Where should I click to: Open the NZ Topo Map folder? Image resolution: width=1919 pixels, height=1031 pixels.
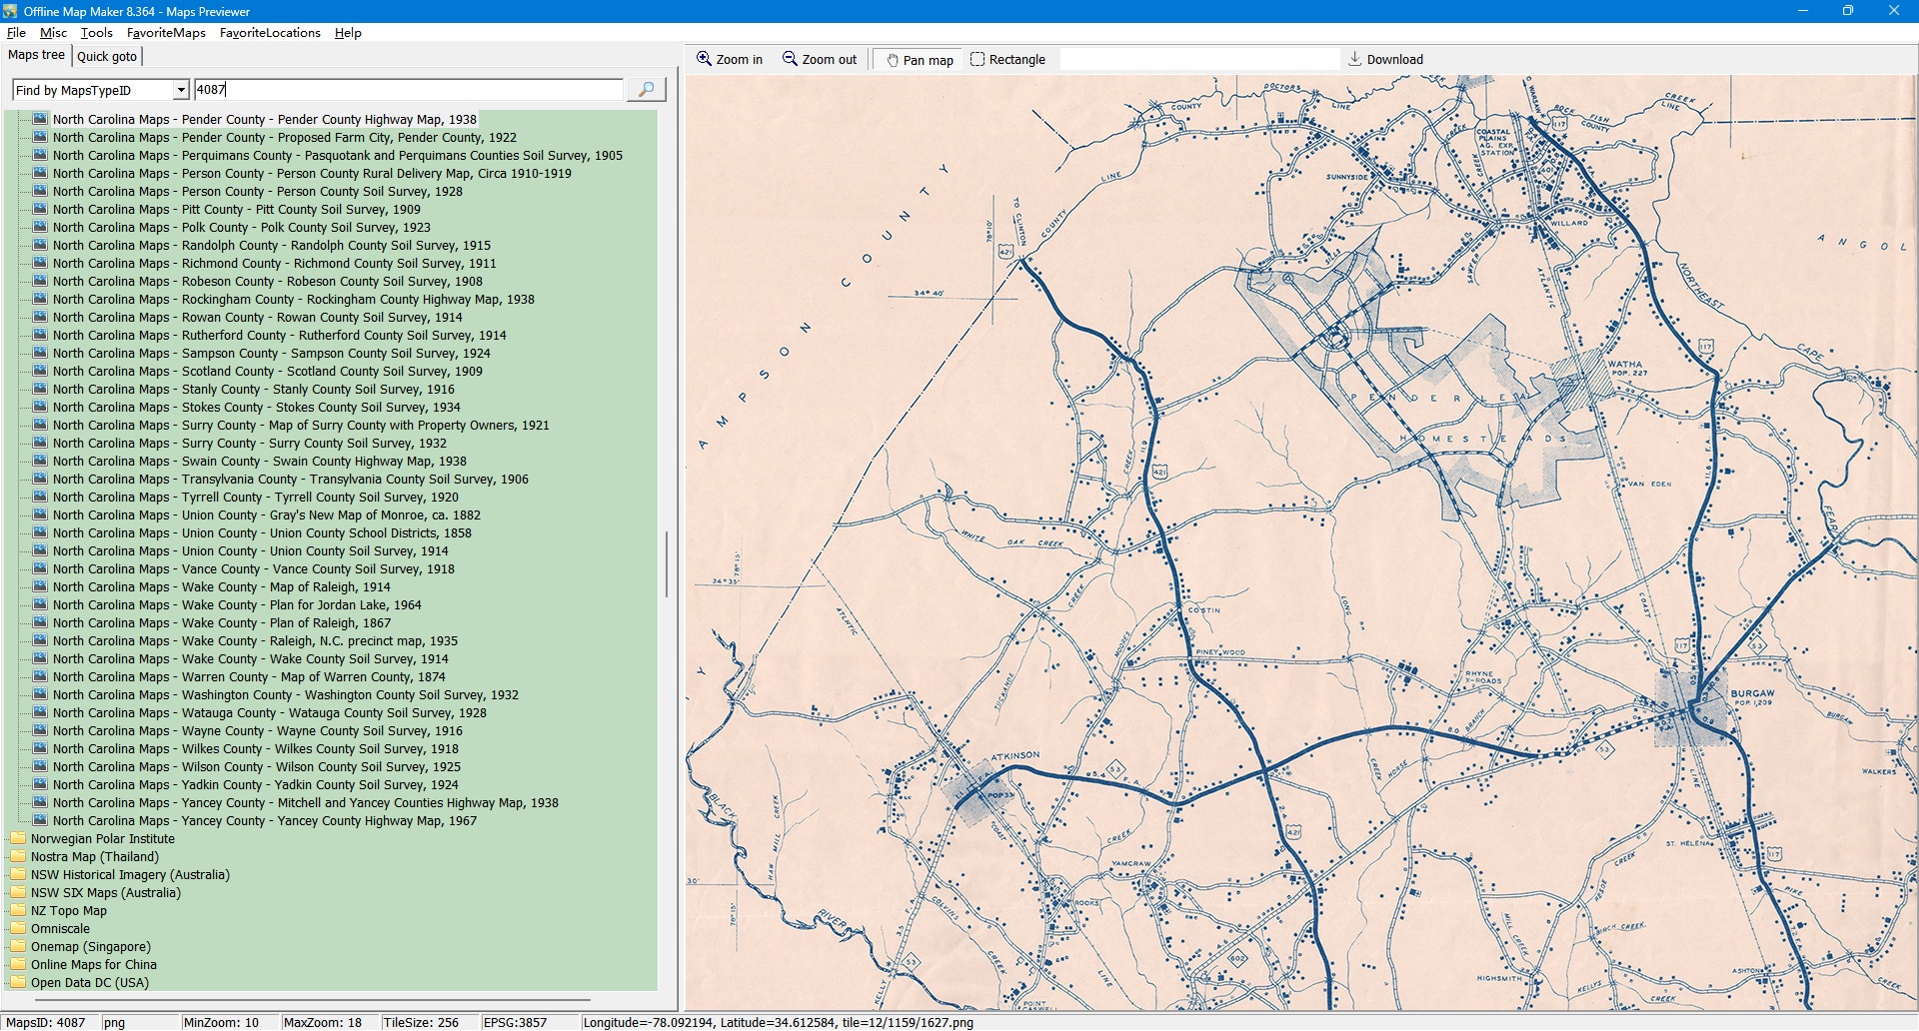coord(68,911)
